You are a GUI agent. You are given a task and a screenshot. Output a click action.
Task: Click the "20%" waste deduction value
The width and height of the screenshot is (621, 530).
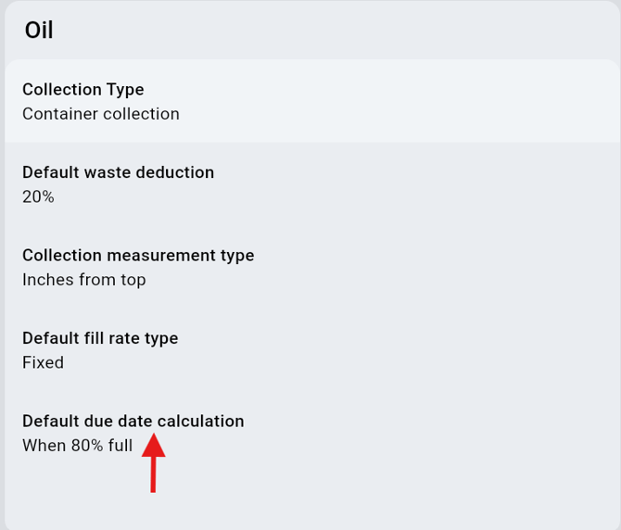click(38, 196)
